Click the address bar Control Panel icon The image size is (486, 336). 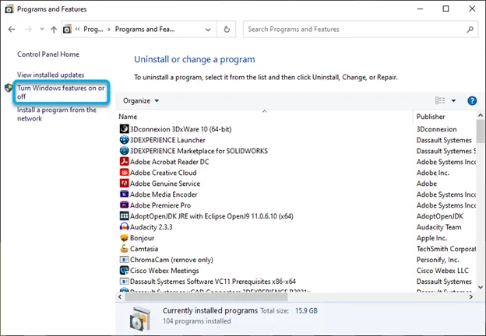(x=67, y=30)
